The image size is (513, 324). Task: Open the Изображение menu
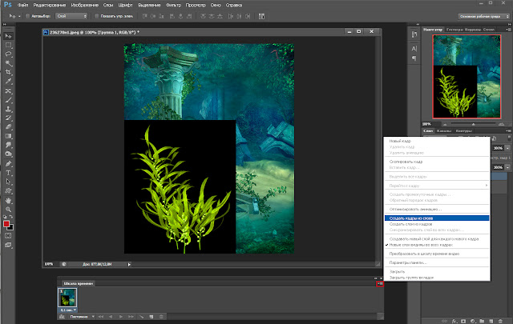click(x=85, y=6)
